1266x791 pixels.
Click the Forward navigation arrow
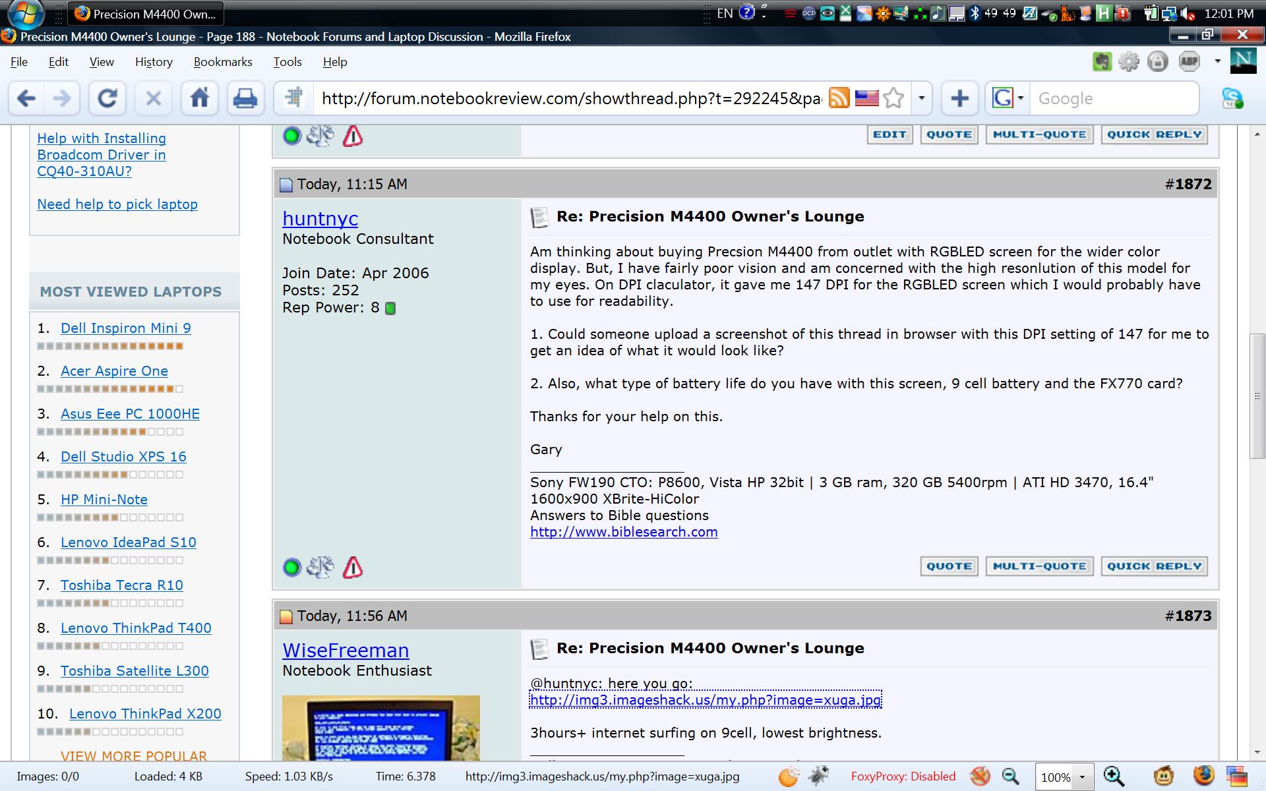62,99
